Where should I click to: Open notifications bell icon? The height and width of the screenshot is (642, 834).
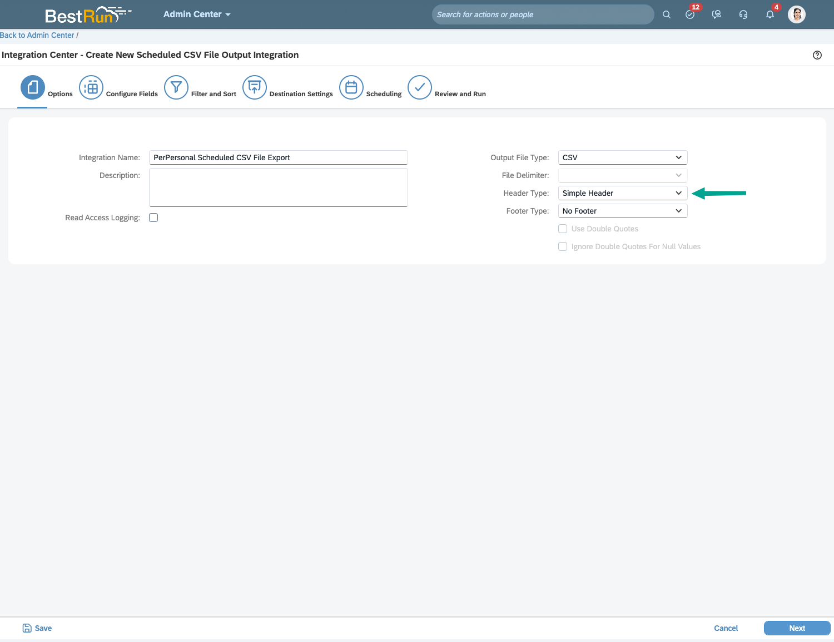pyautogui.click(x=770, y=14)
